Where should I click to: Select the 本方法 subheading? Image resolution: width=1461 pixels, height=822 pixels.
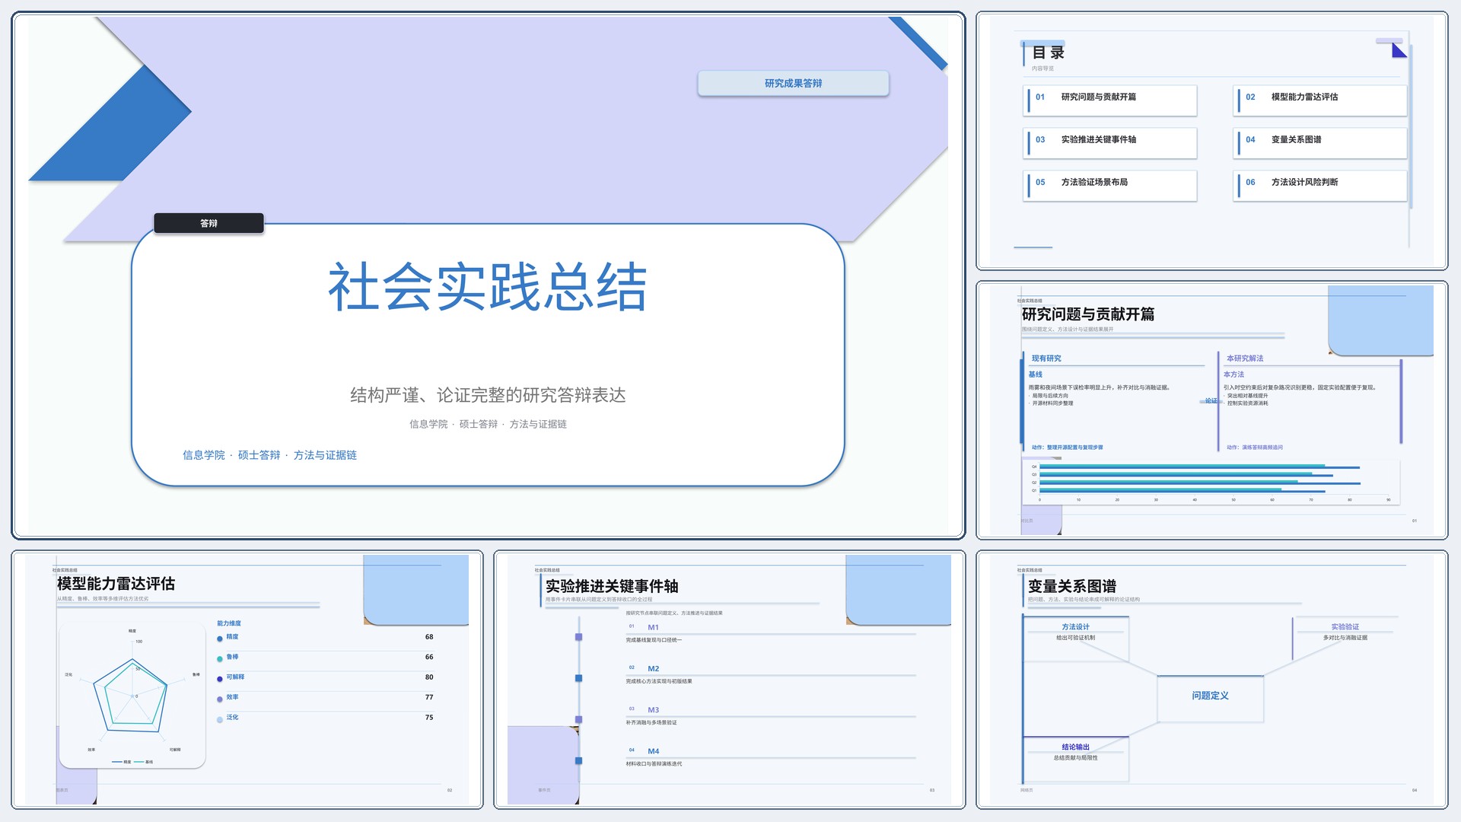pyautogui.click(x=1233, y=374)
